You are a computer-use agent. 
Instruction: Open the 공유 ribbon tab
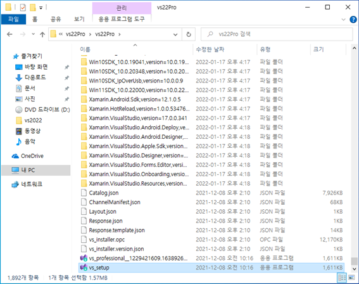56,19
